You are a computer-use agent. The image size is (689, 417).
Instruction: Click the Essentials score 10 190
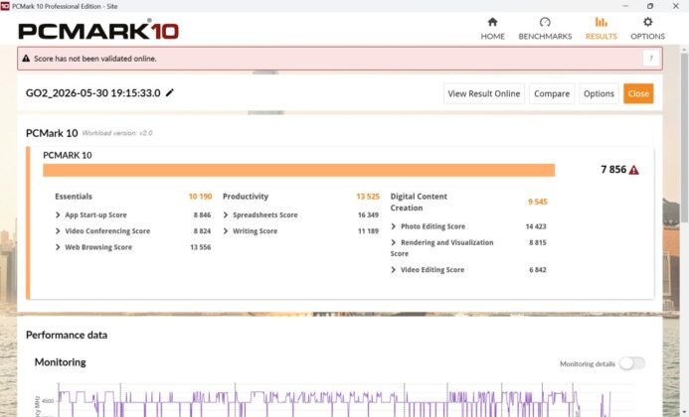pyautogui.click(x=200, y=197)
